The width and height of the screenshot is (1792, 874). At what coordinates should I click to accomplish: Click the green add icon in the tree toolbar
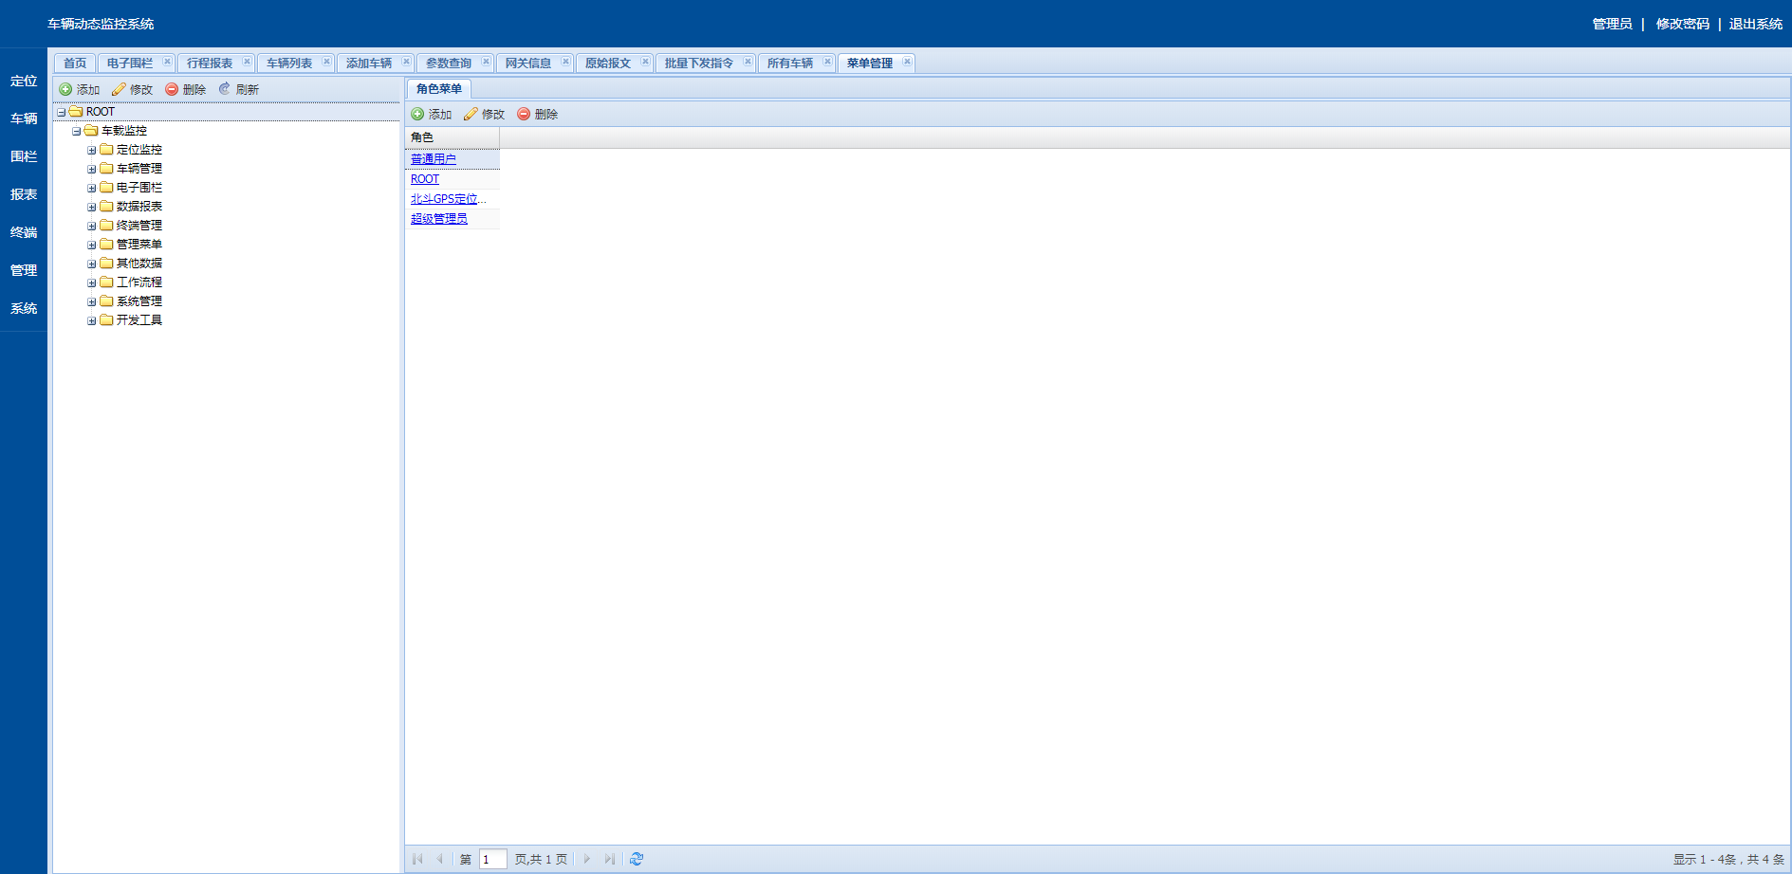(x=65, y=89)
